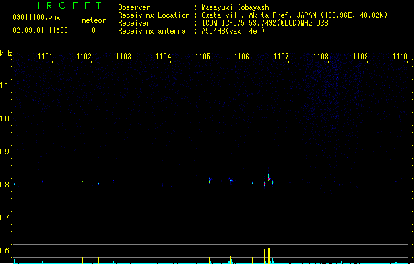Click the 1.1 frequency axis label
This screenshot has height=264, width=415.
pyautogui.click(x=5, y=86)
